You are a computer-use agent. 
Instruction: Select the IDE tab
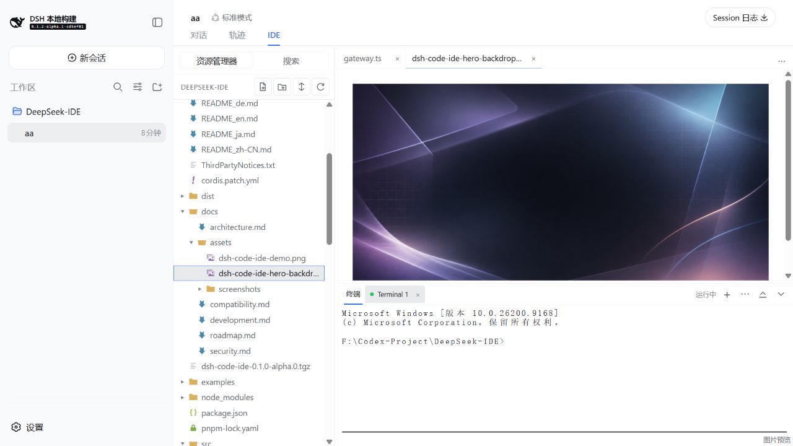274,35
